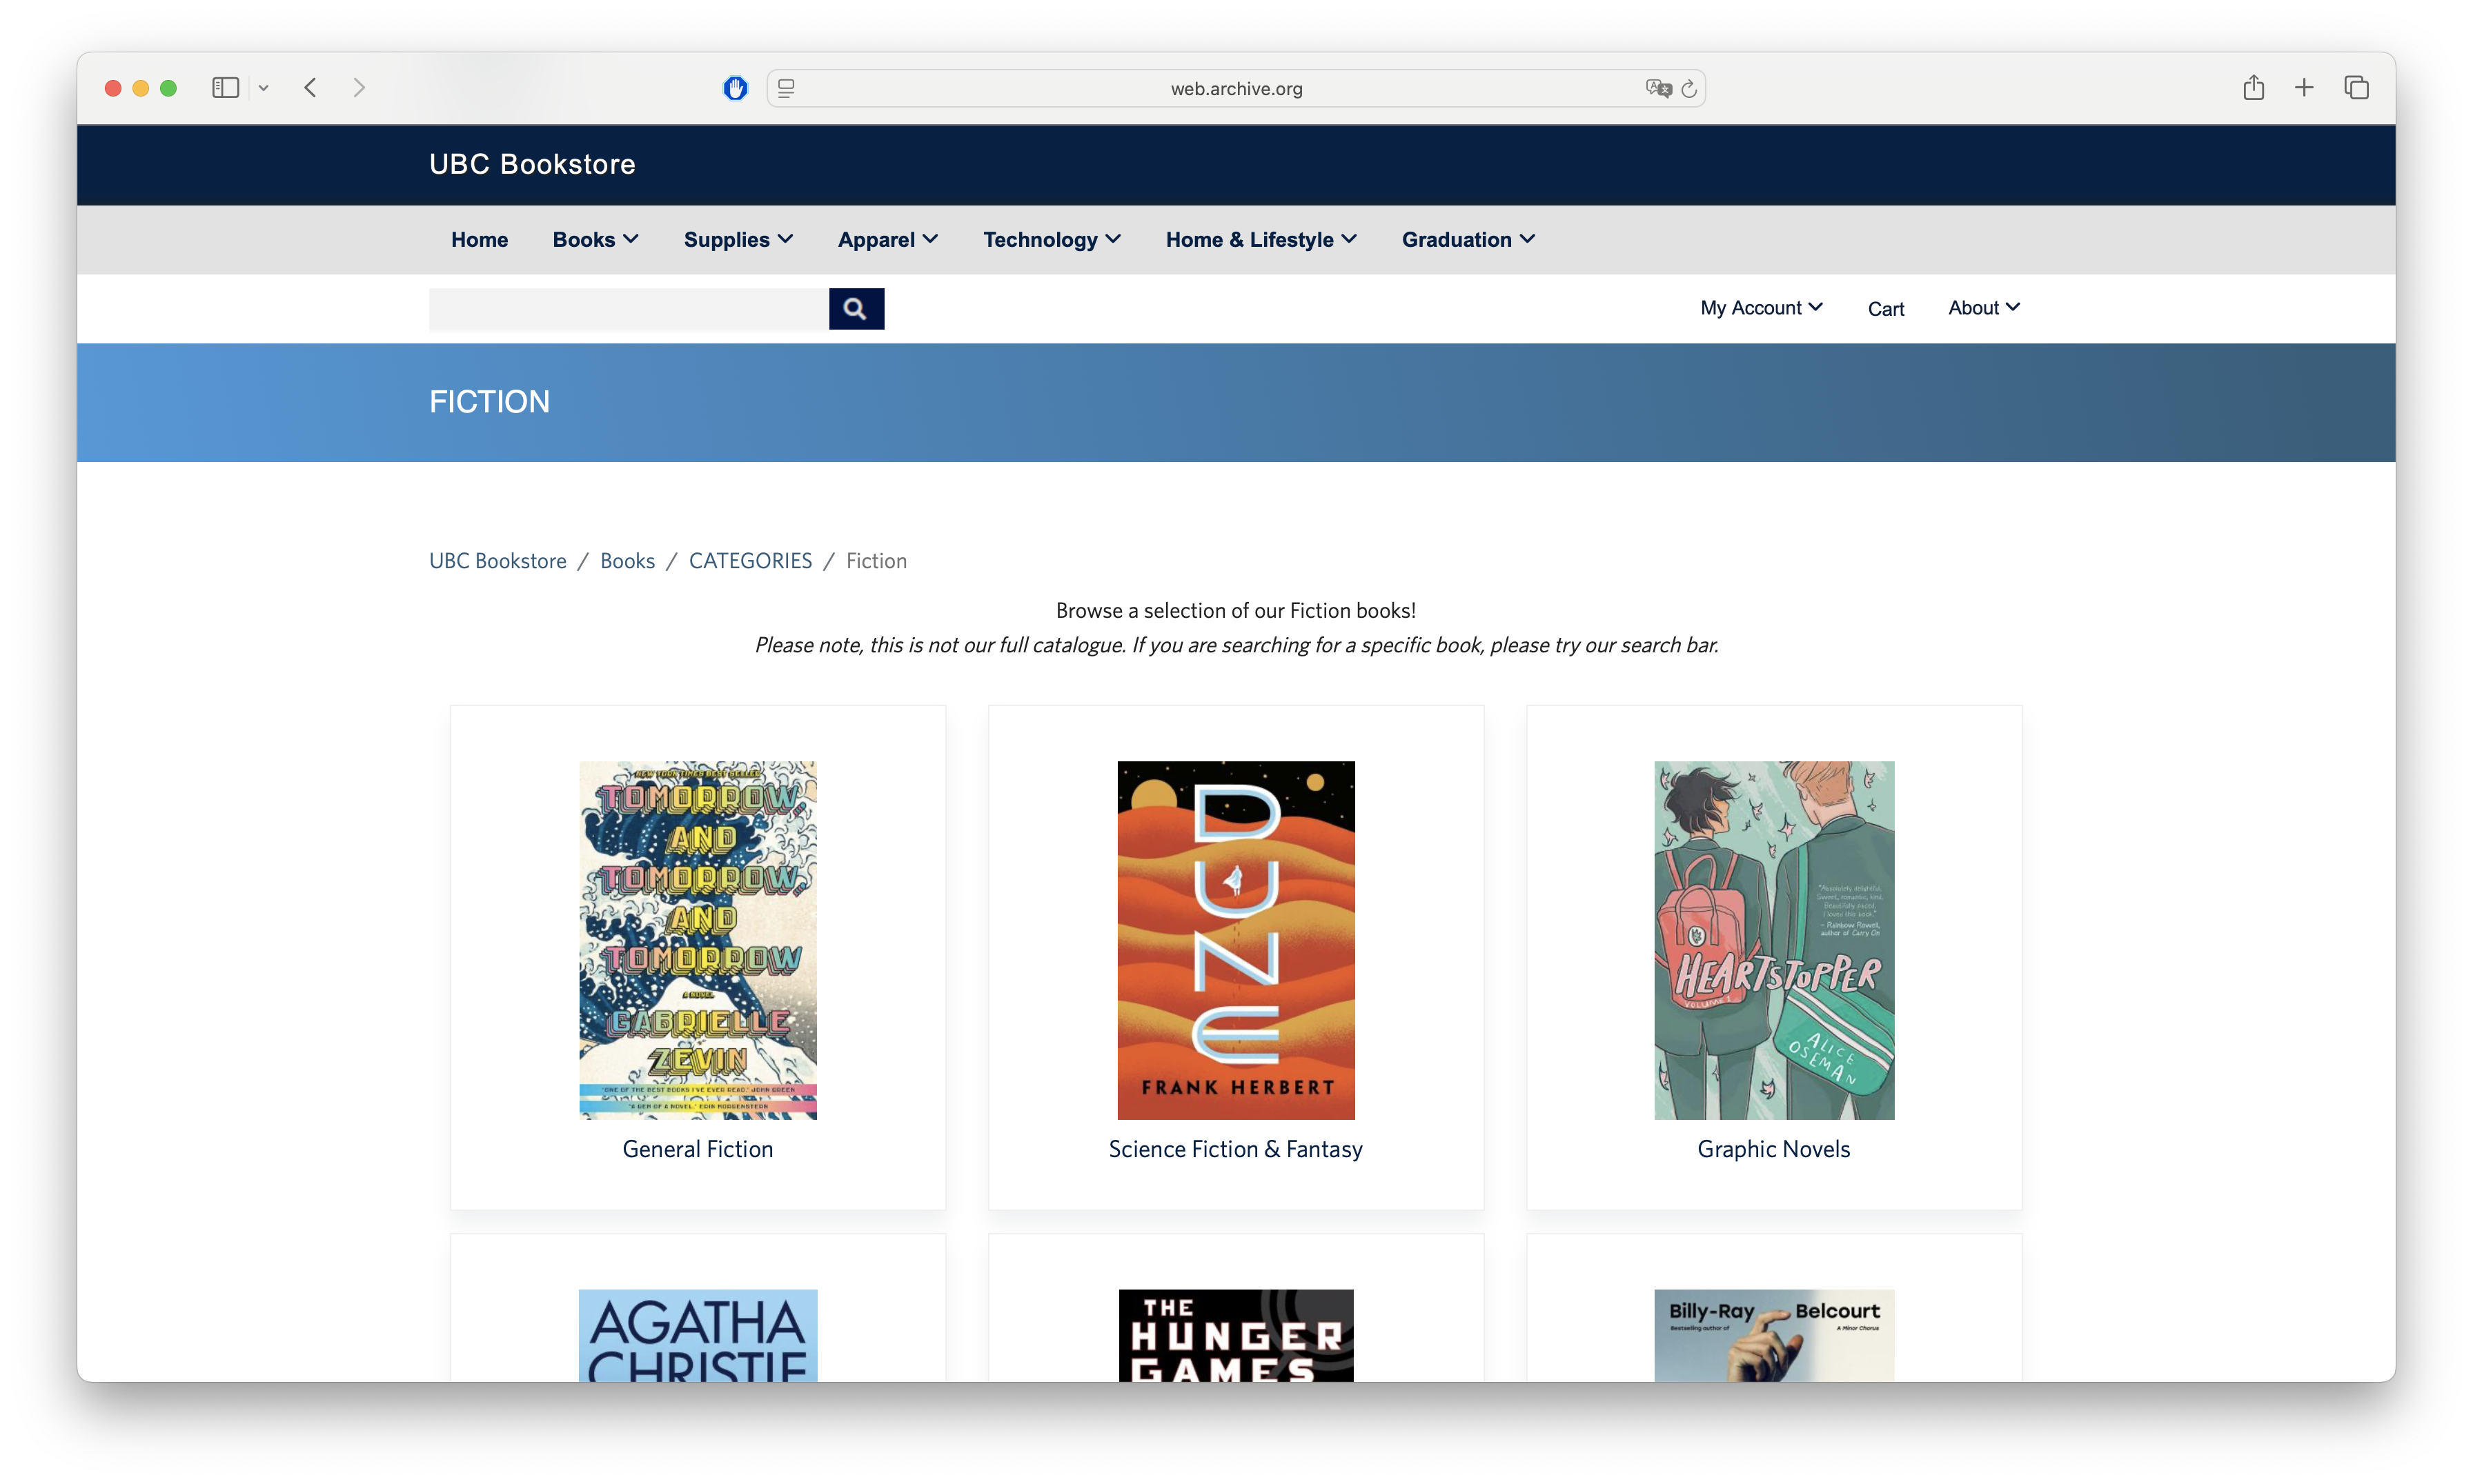Open a new tab with the plus icon
The height and width of the screenshot is (1484, 2473).
coord(2304,88)
